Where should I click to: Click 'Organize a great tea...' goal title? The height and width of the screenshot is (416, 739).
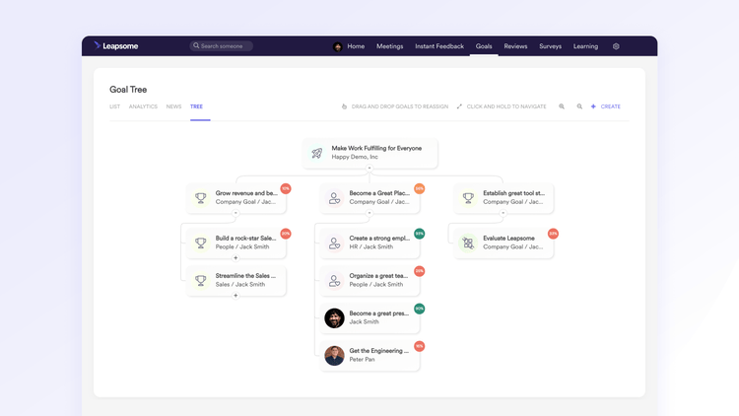coord(378,275)
